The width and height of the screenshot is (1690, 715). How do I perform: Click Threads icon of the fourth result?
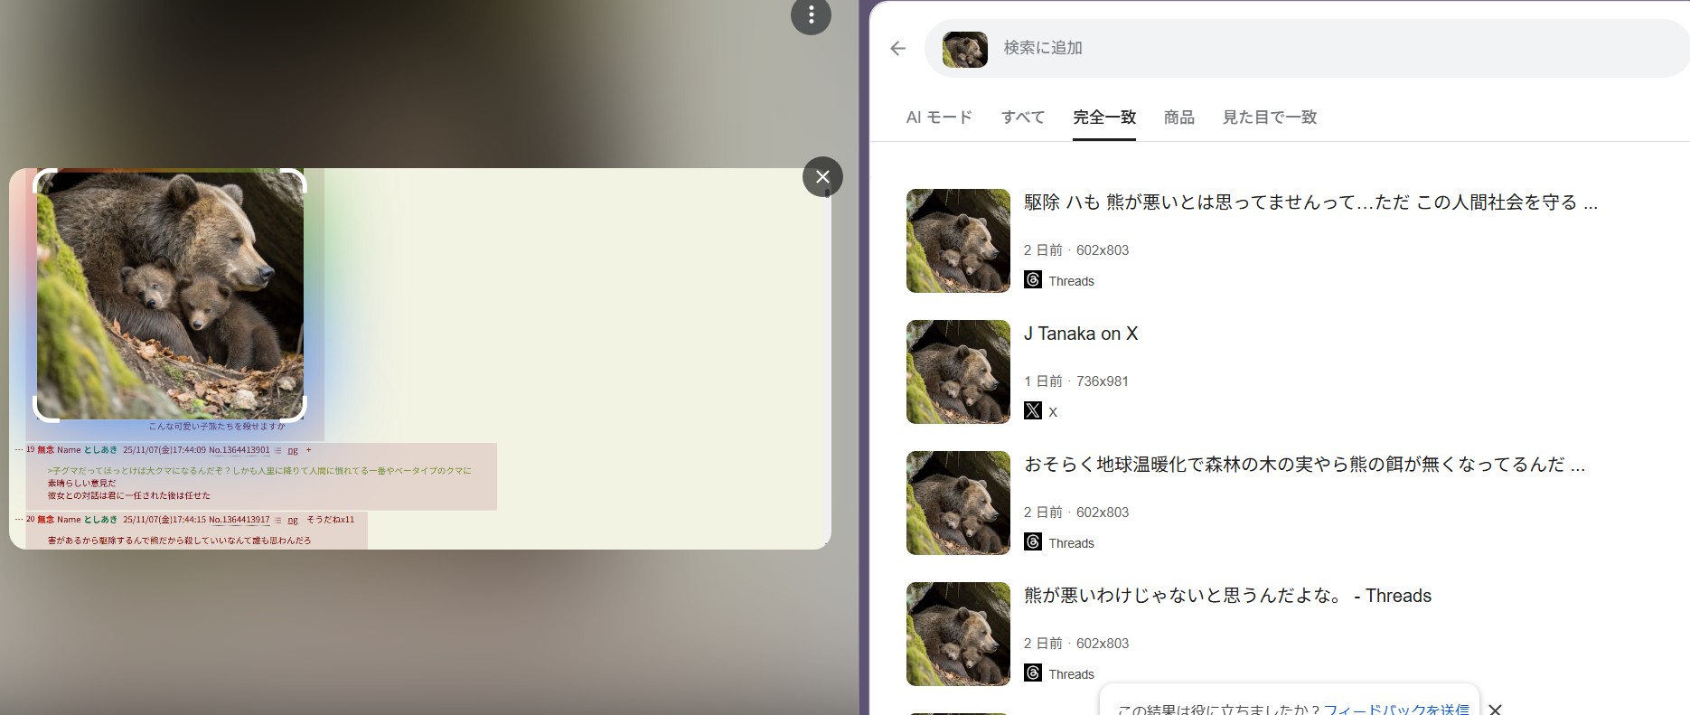(1033, 673)
